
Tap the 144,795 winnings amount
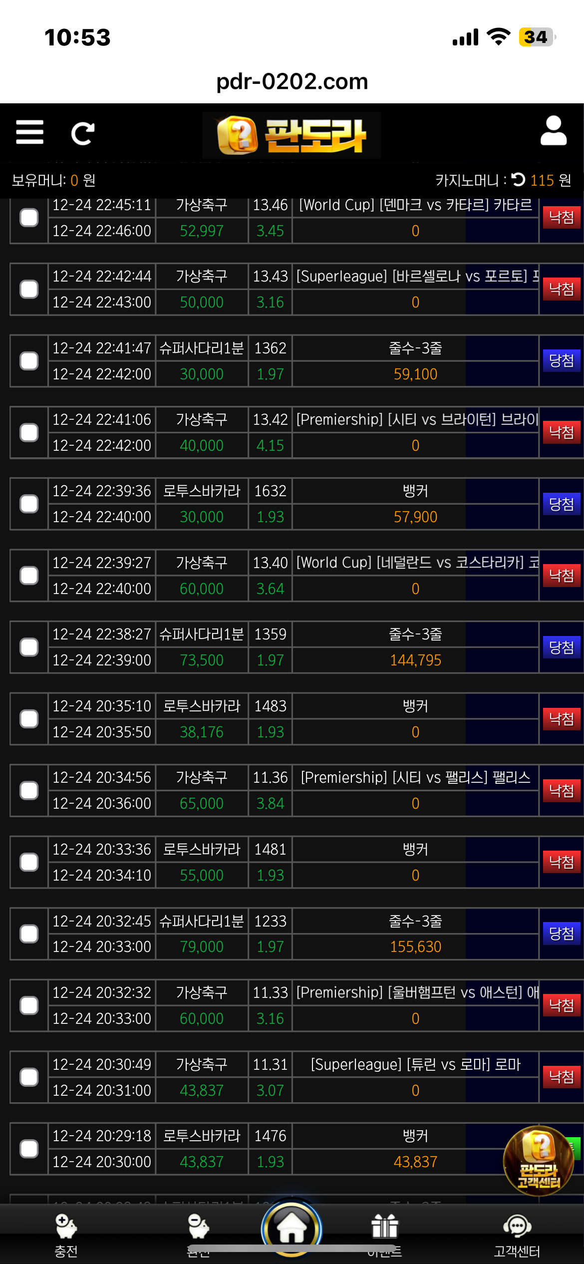415,660
